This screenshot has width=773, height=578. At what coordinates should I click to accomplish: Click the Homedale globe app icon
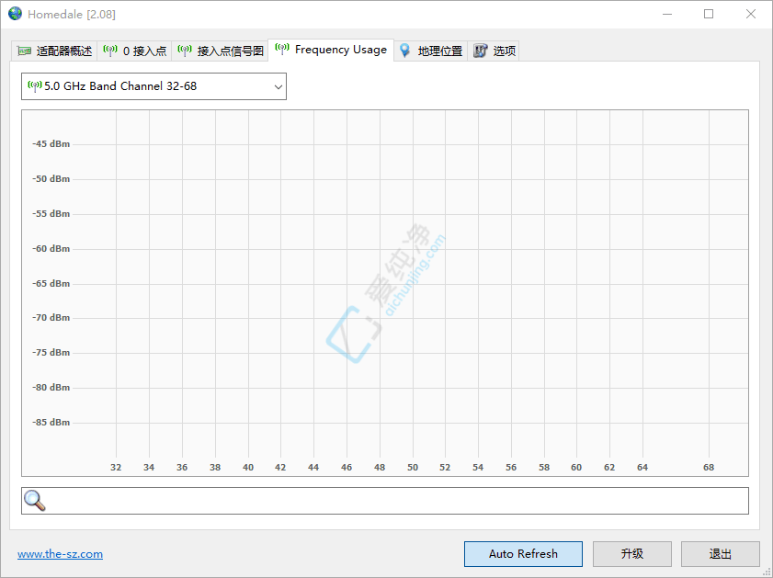coord(15,14)
